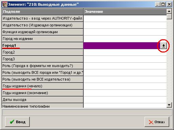Select the Издательство (Издающая организация) row label
Screen dimensions: 174x130
[43, 25]
